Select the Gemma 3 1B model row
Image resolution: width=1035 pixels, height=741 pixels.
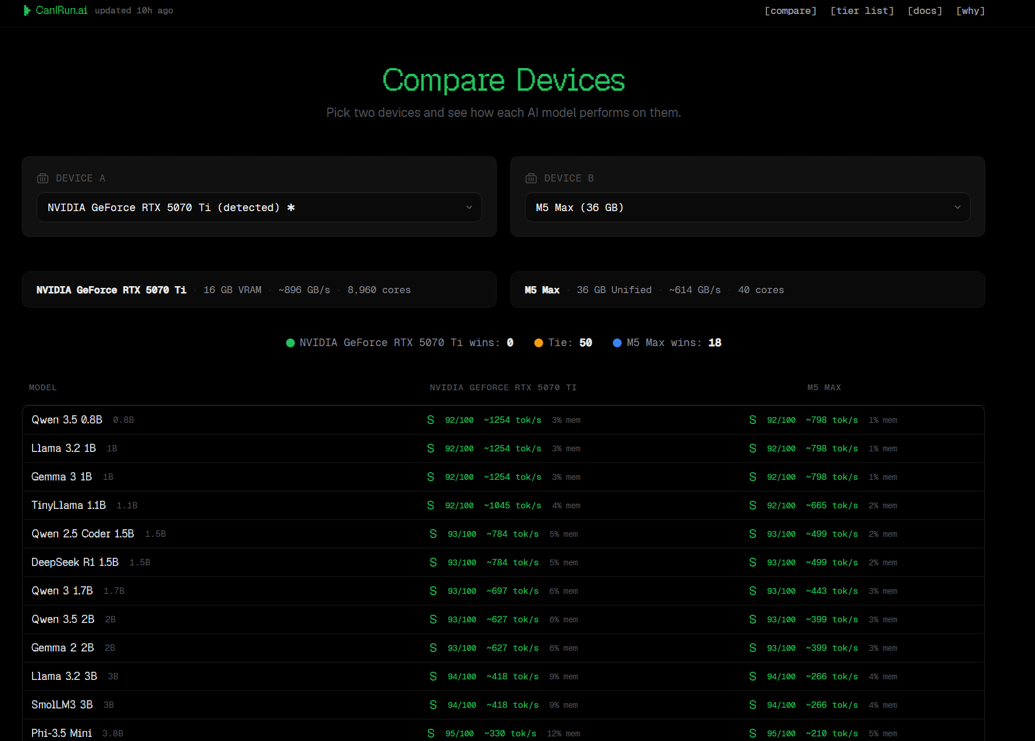coord(62,477)
